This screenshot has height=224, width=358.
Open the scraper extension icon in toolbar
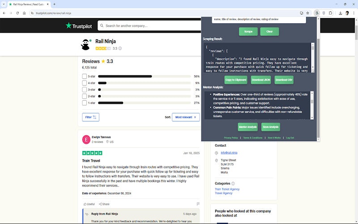317,13
